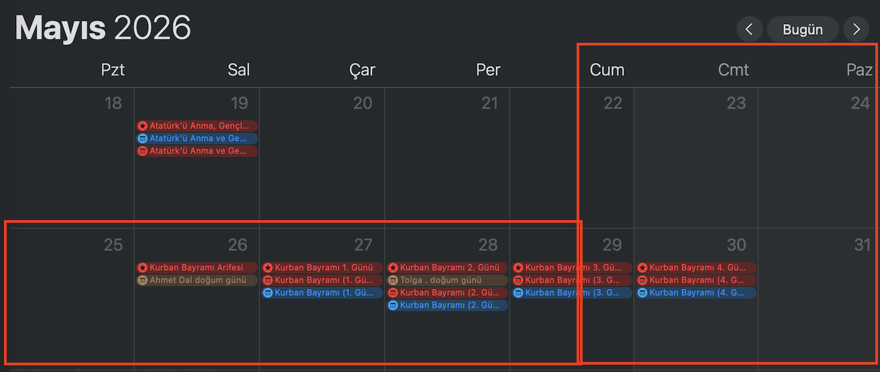Click star icon on Kurban Bayramı 4. Günü
This screenshot has height=372, width=880.
point(642,268)
